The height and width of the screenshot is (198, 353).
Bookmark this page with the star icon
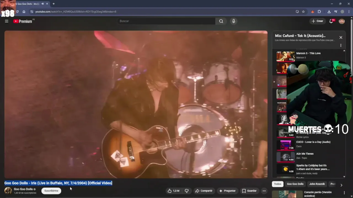point(303,12)
